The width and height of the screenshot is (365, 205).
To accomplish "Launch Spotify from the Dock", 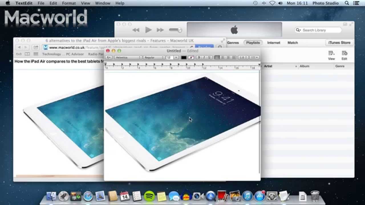I will click(149, 196).
